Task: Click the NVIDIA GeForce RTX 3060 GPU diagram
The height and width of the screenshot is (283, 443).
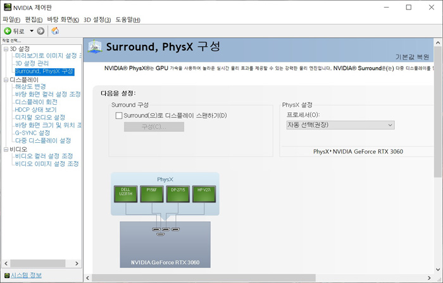Action: click(x=165, y=244)
